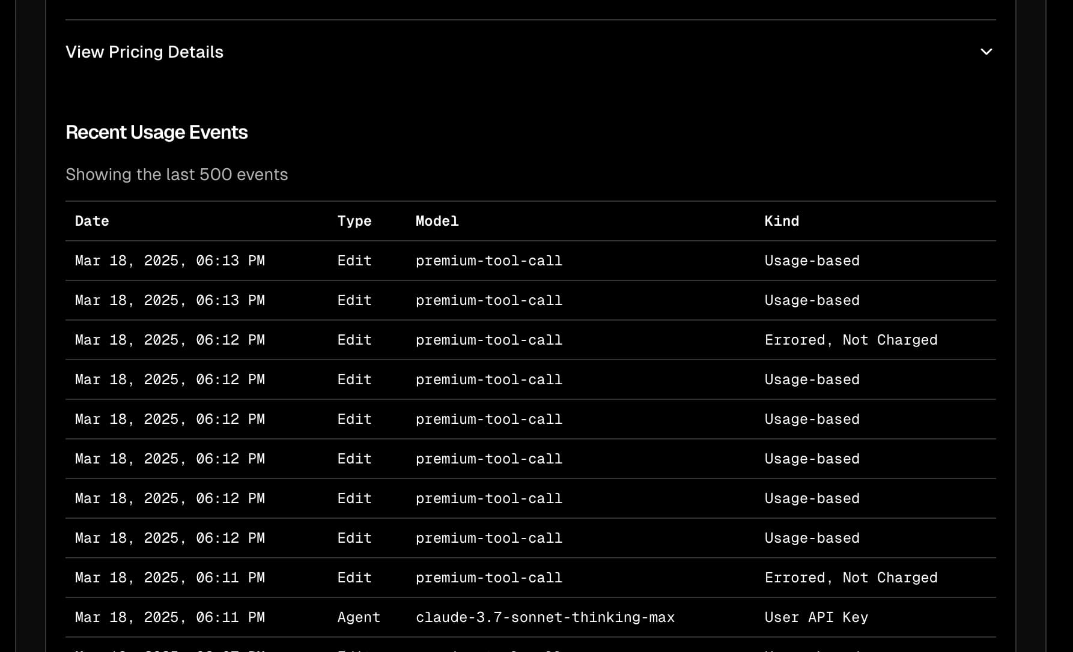Select the 06:11 PM Edit row date
The image size is (1073, 652).
coord(170,578)
